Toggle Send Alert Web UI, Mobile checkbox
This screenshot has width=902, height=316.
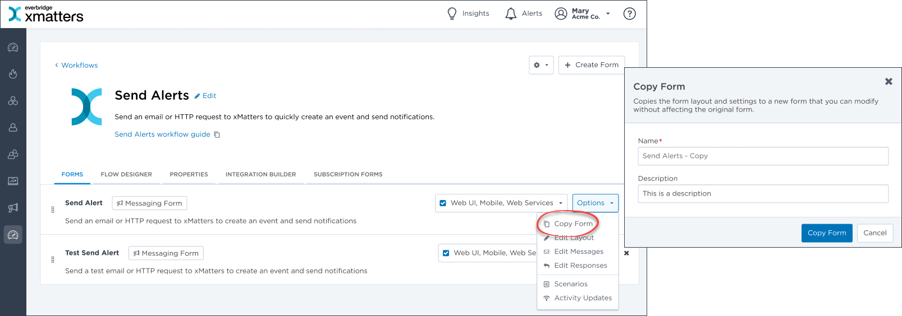tap(443, 203)
